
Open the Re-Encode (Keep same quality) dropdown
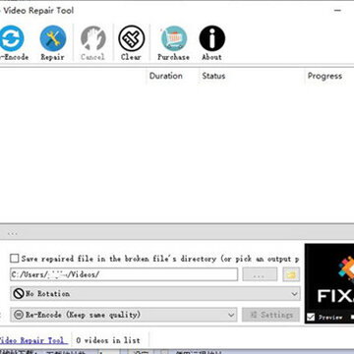pyautogui.click(x=124, y=315)
